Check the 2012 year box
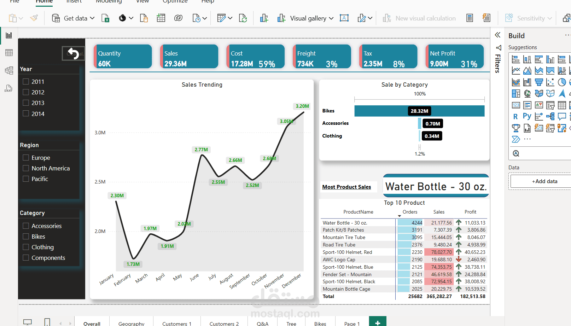571x326 pixels. point(26,92)
